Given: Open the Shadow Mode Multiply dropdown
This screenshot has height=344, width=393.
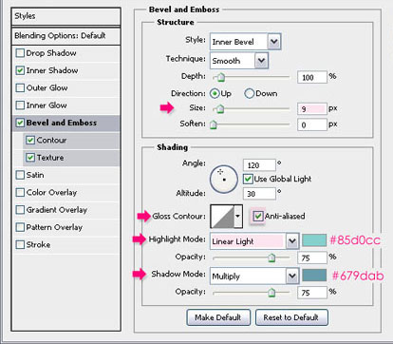Looking at the screenshot, I should [254, 276].
